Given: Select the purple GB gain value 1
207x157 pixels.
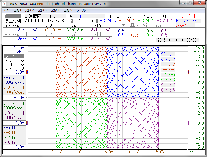Looking at the screenshot, I should tap(102, 16).
